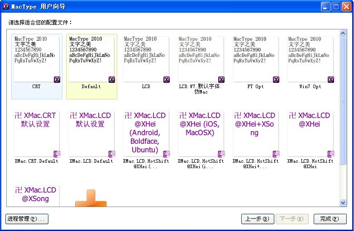Click the 完成 finish button
354x231 pixels.
(330, 219)
